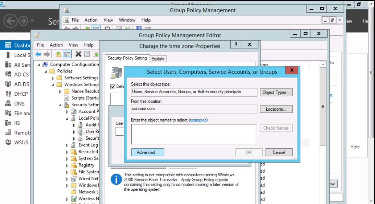The height and width of the screenshot is (204, 375).
Task: Click the Object Types button
Action: pyautogui.click(x=276, y=93)
